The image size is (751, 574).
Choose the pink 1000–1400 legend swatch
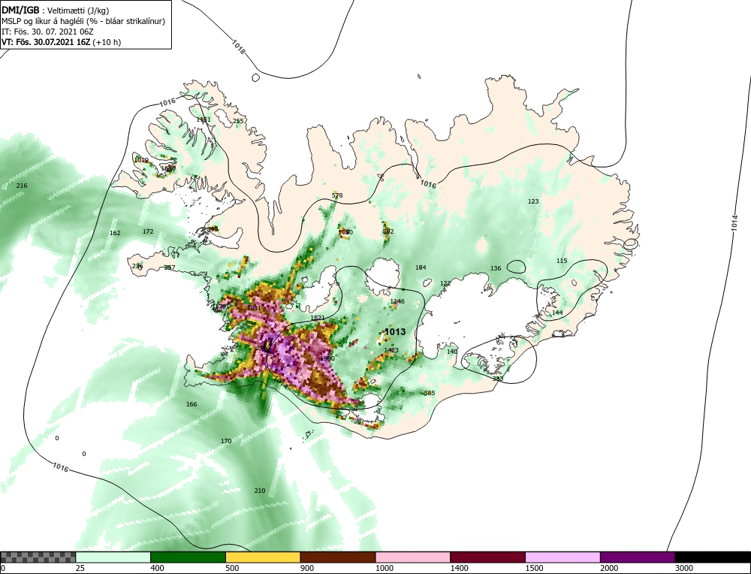pyautogui.click(x=413, y=557)
